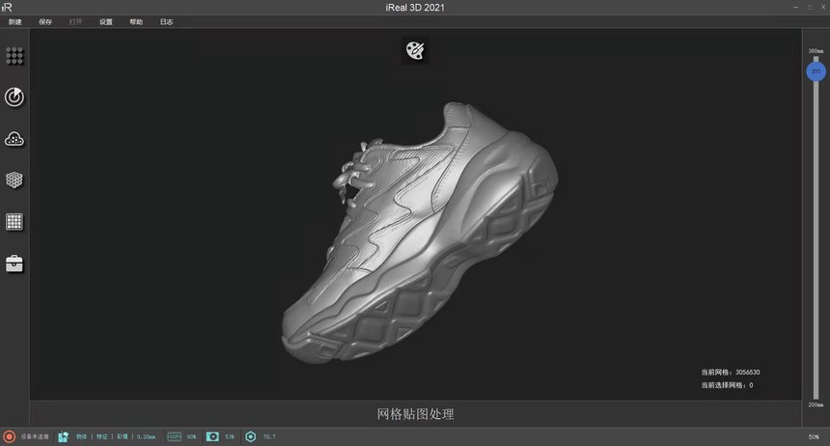The height and width of the screenshot is (446, 830).
Task: Click the 3D shoe model in viewport
Action: 419,233
